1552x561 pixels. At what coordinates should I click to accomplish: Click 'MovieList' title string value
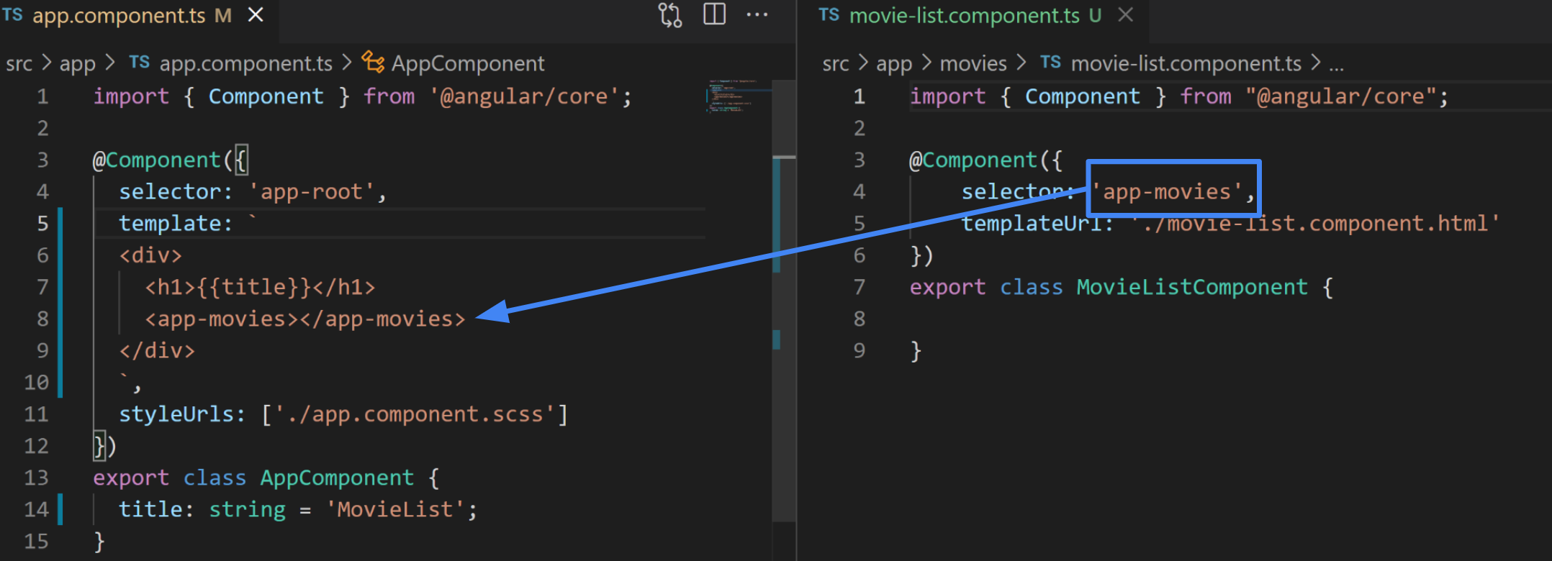click(395, 510)
